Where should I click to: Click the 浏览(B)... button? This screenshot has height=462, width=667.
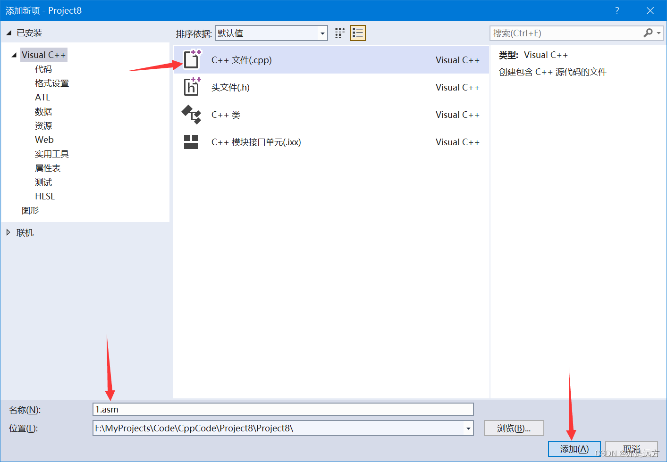[514, 428]
